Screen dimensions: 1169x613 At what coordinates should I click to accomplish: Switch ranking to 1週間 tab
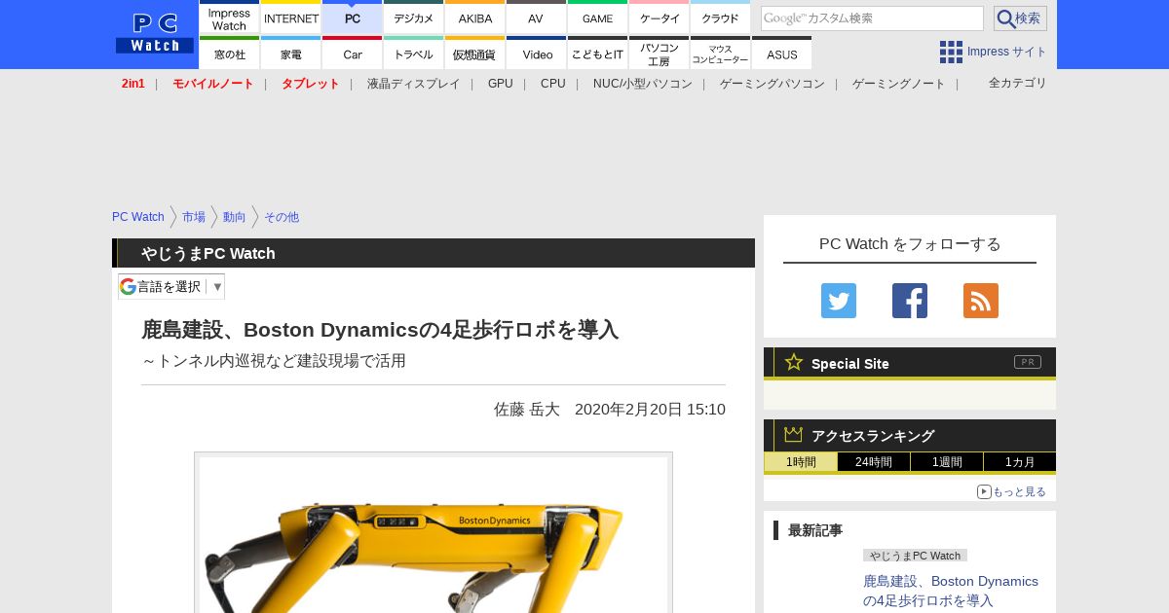pyautogui.click(x=947, y=462)
